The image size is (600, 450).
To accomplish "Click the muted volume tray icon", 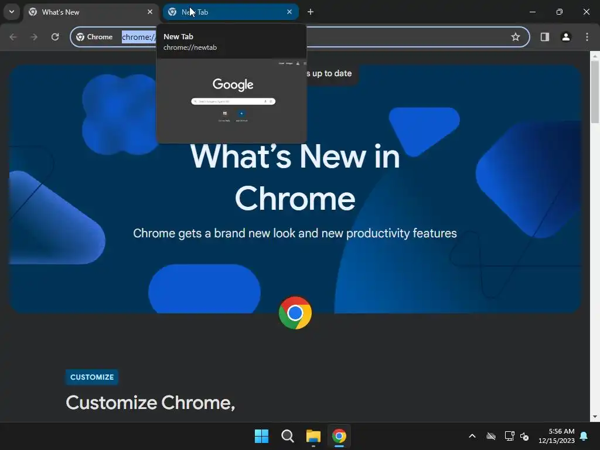I will pyautogui.click(x=524, y=436).
